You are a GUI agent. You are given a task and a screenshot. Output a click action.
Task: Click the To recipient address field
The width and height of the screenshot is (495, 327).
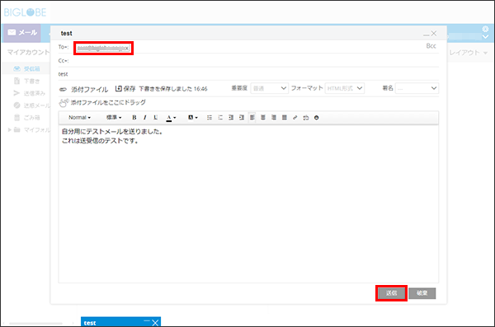[x=103, y=48]
